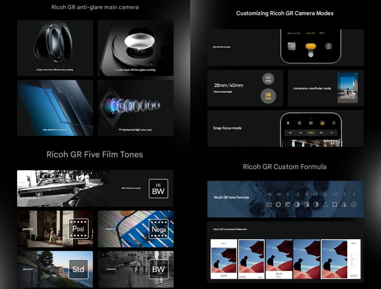Open the hamburger menu in Snap focus toolbar

(334, 123)
